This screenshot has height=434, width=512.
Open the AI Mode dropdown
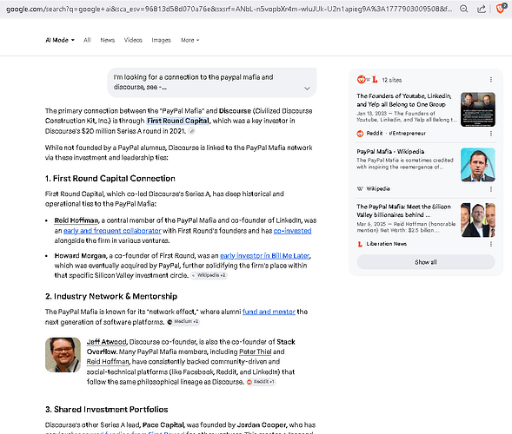point(60,40)
